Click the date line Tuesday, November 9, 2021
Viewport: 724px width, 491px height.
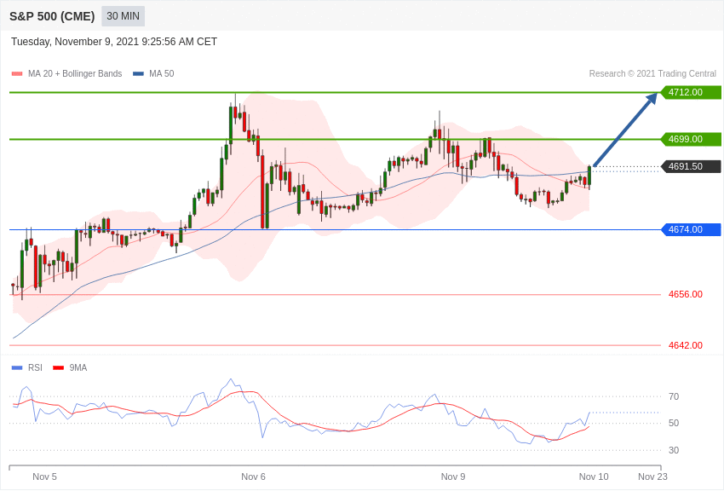pyautogui.click(x=114, y=42)
